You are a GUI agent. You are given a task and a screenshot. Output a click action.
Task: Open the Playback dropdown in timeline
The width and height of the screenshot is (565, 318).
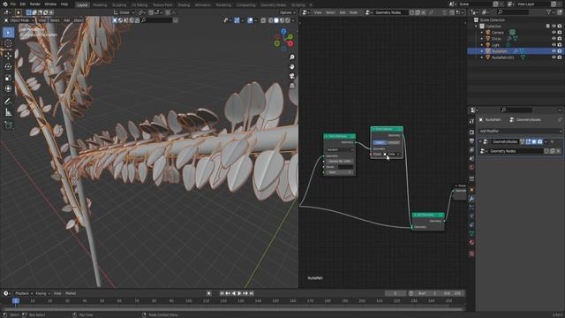coord(24,293)
